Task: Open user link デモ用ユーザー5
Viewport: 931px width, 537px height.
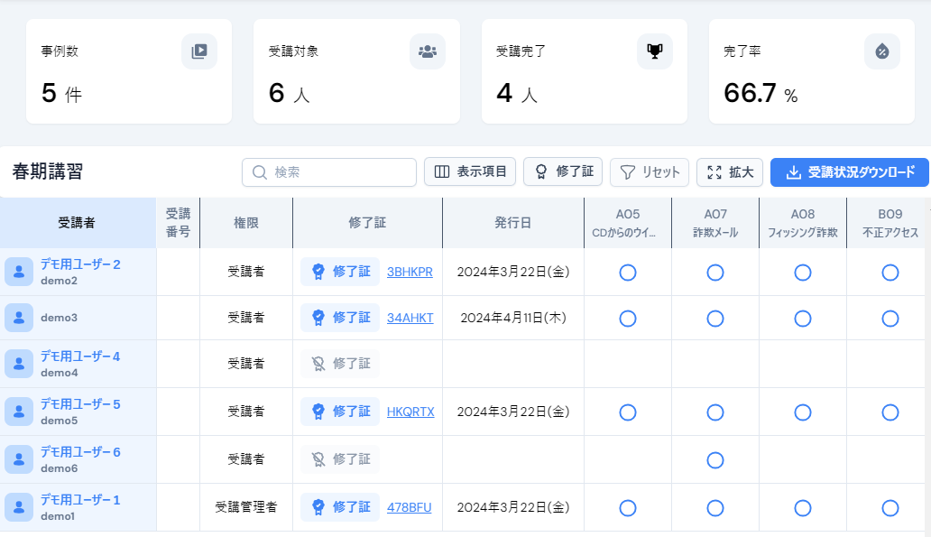Action: tap(80, 404)
